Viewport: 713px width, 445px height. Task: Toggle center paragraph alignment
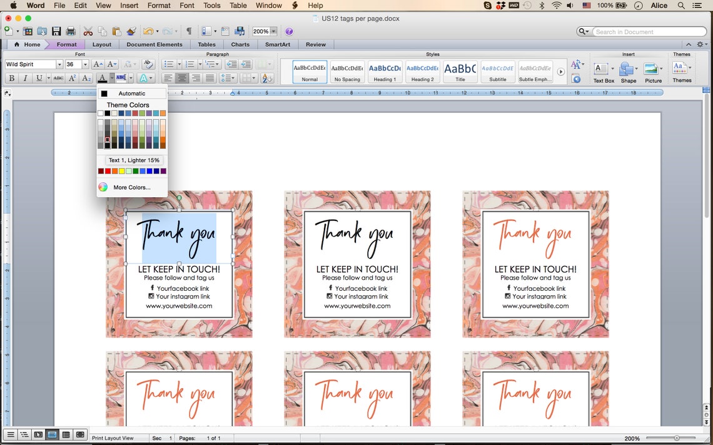181,77
